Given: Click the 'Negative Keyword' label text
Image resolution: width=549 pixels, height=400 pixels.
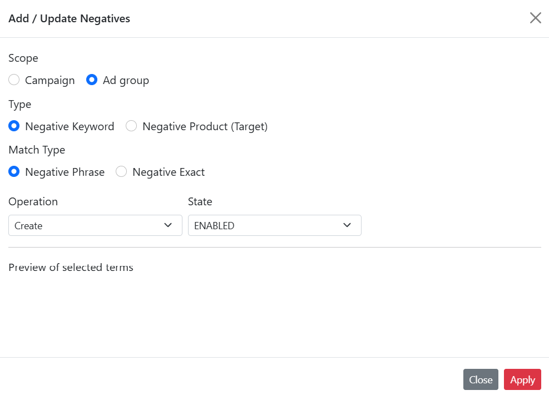Looking at the screenshot, I should click(70, 126).
